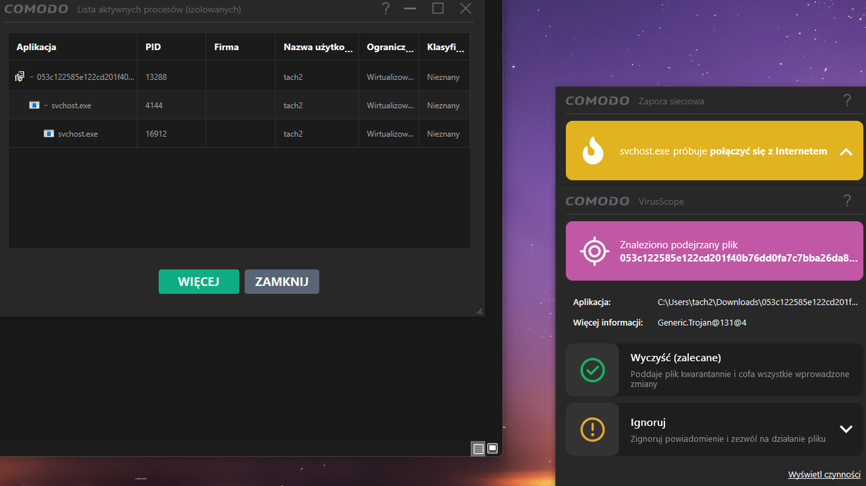The image size is (866, 486).
Task: Click the window resize grip corner
Action: coord(480,311)
